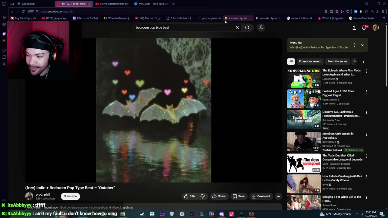Open YouTube notifications bell

coord(364,28)
